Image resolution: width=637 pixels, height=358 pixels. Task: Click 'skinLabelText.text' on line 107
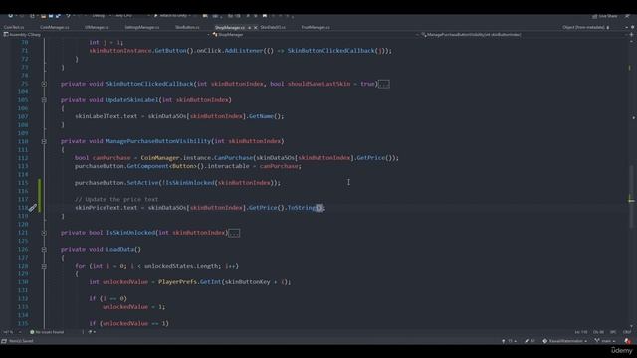[106, 116]
